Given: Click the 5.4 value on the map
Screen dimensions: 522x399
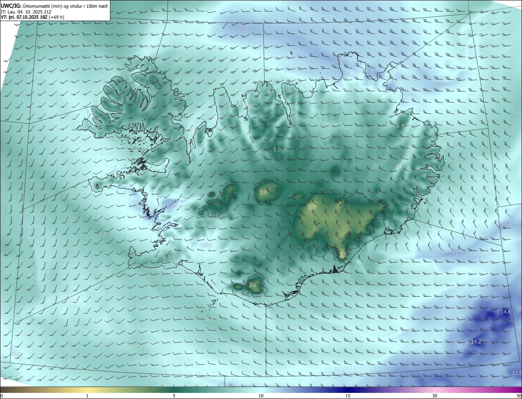Looking at the screenshot, I should pos(400,126).
